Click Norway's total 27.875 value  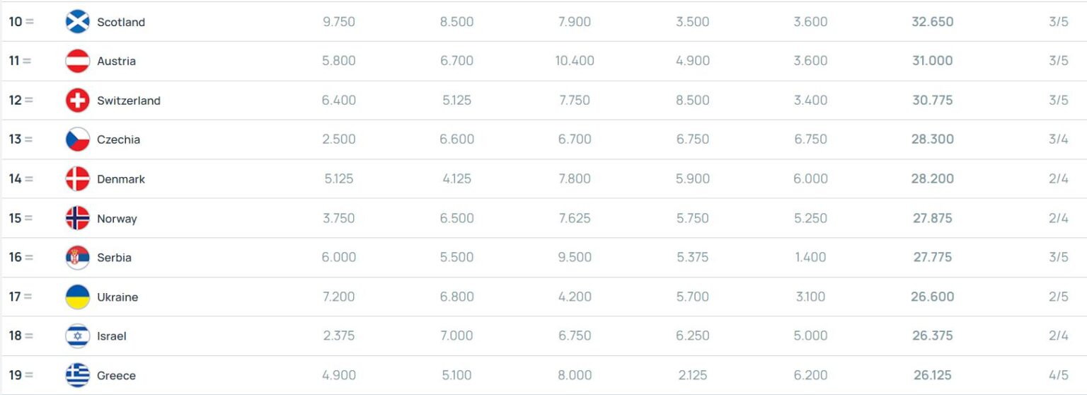pyautogui.click(x=932, y=218)
